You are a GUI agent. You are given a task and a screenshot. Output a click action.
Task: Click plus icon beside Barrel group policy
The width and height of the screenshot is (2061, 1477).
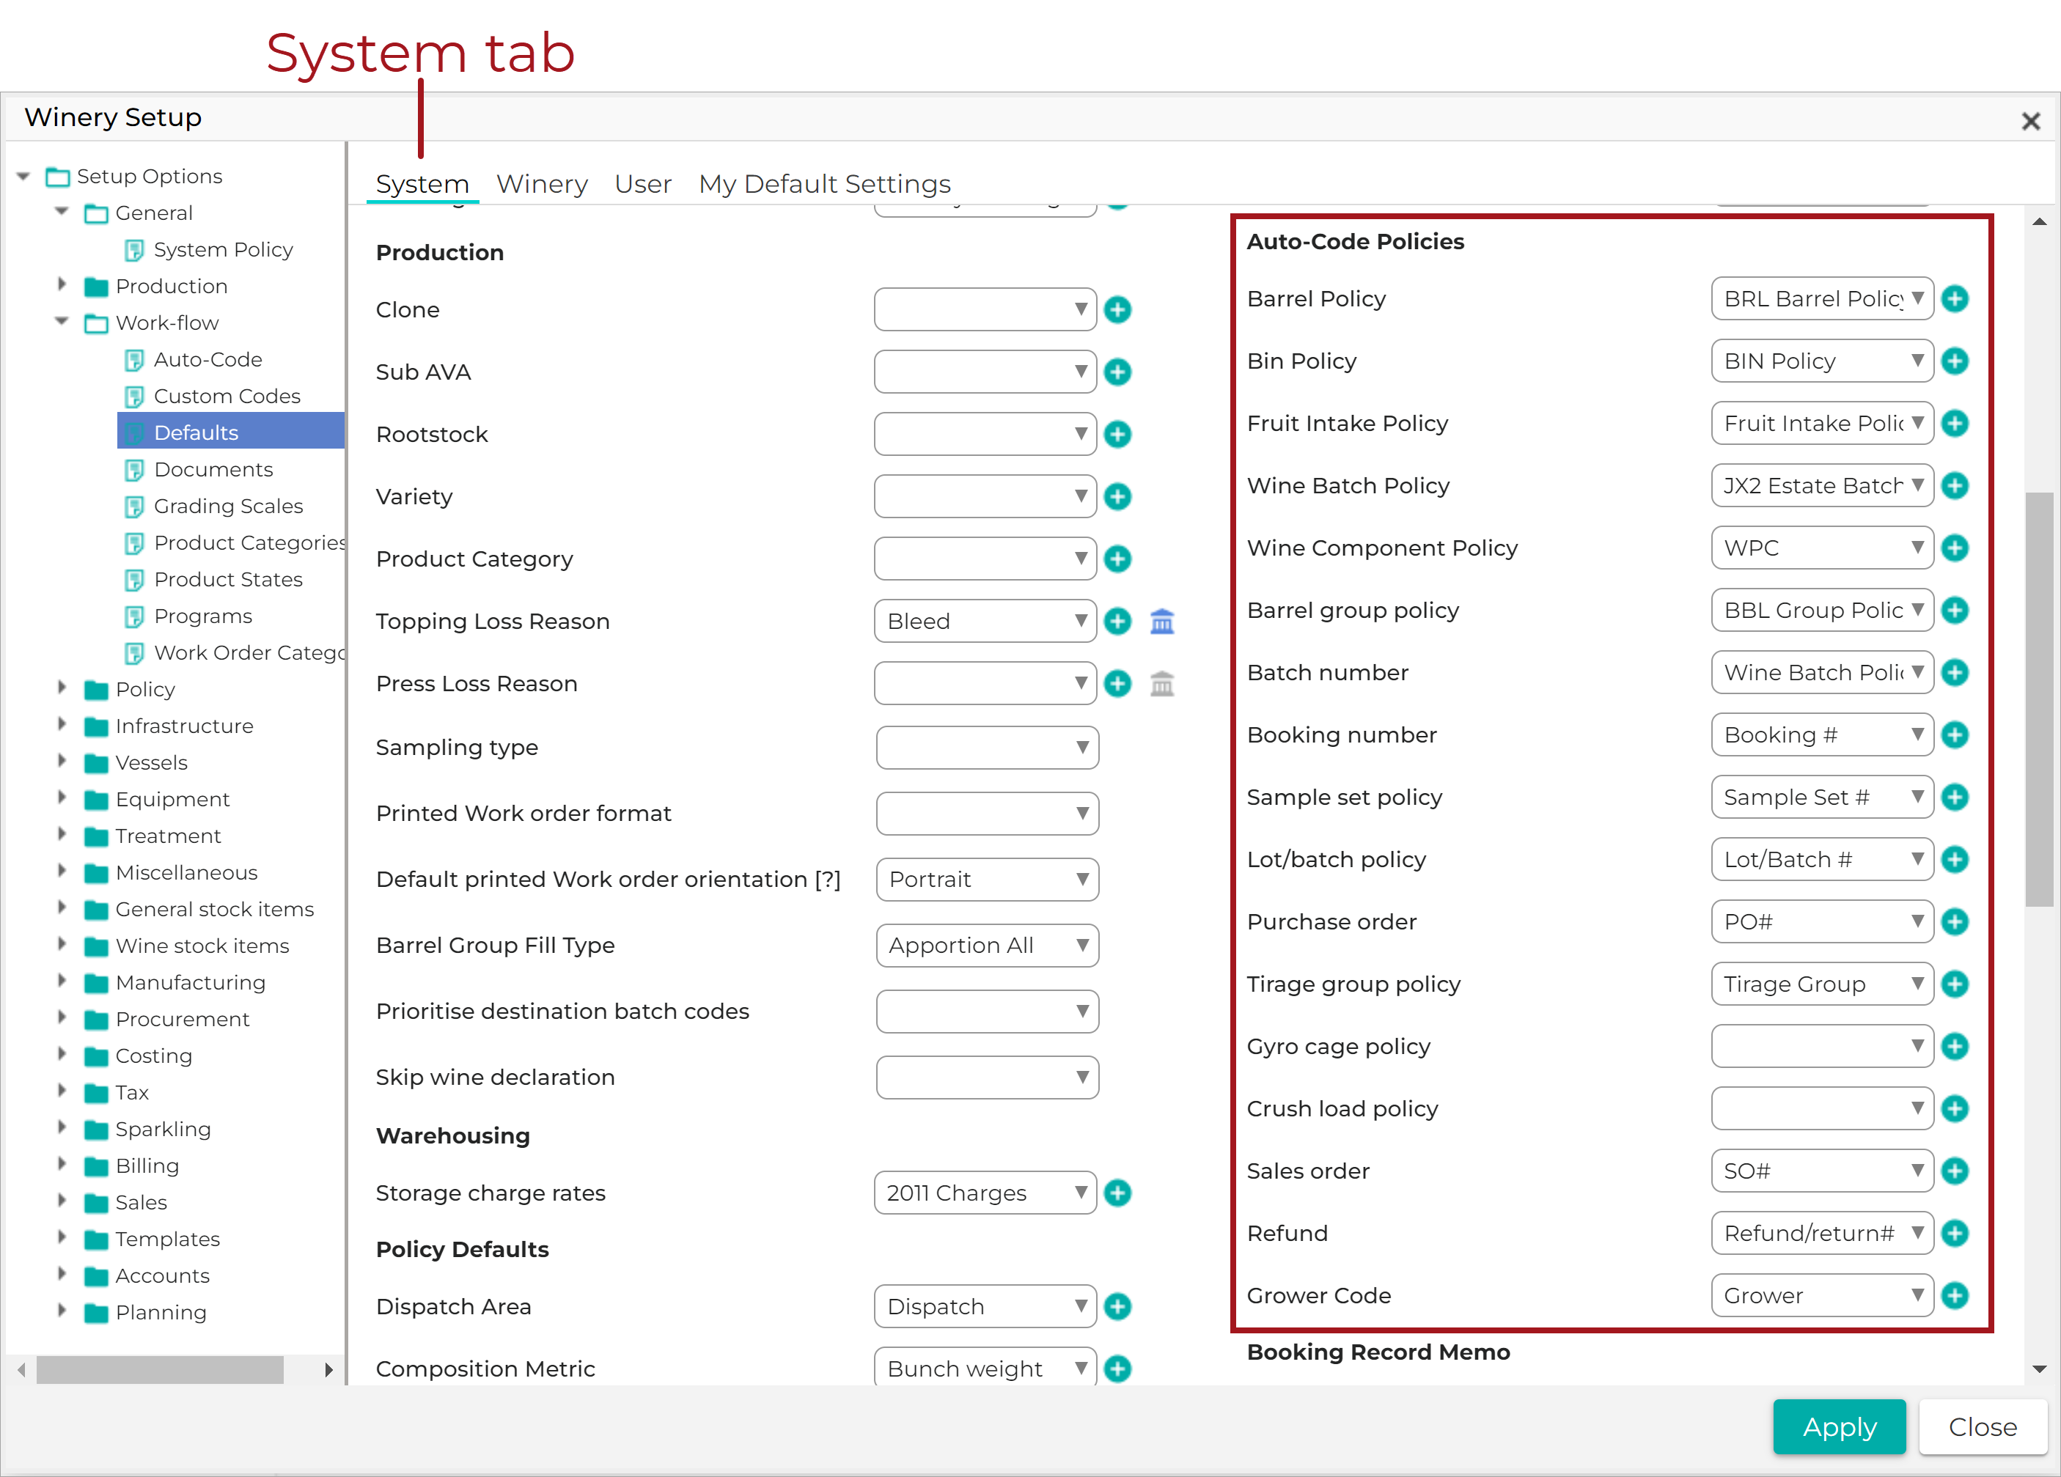click(1954, 611)
